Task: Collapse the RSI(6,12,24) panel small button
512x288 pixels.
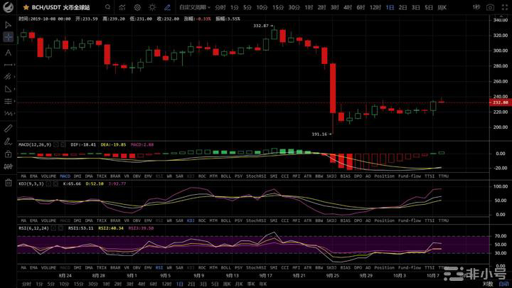Action: click(53, 228)
